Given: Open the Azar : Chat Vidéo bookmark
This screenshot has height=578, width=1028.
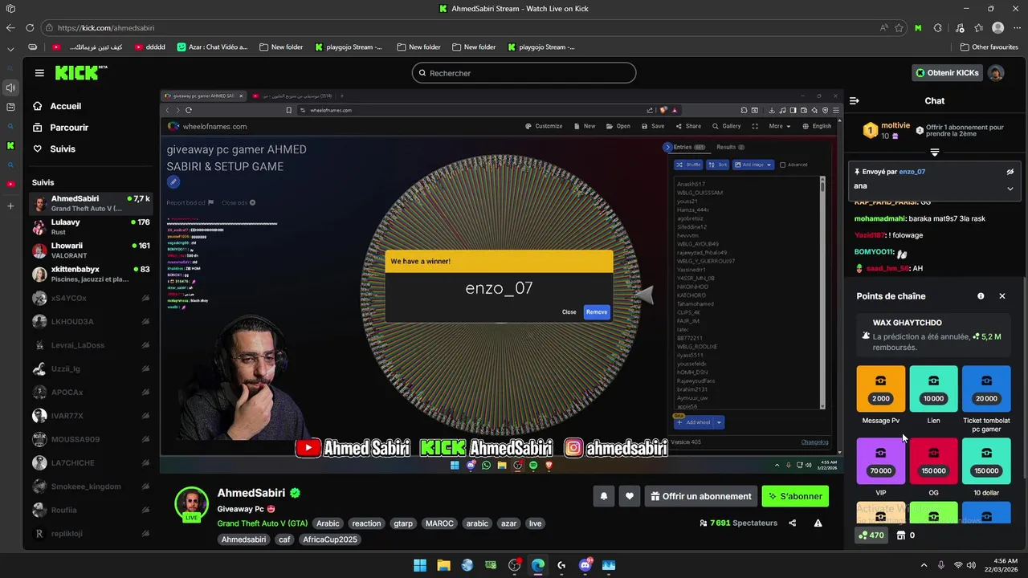Looking at the screenshot, I should (212, 47).
